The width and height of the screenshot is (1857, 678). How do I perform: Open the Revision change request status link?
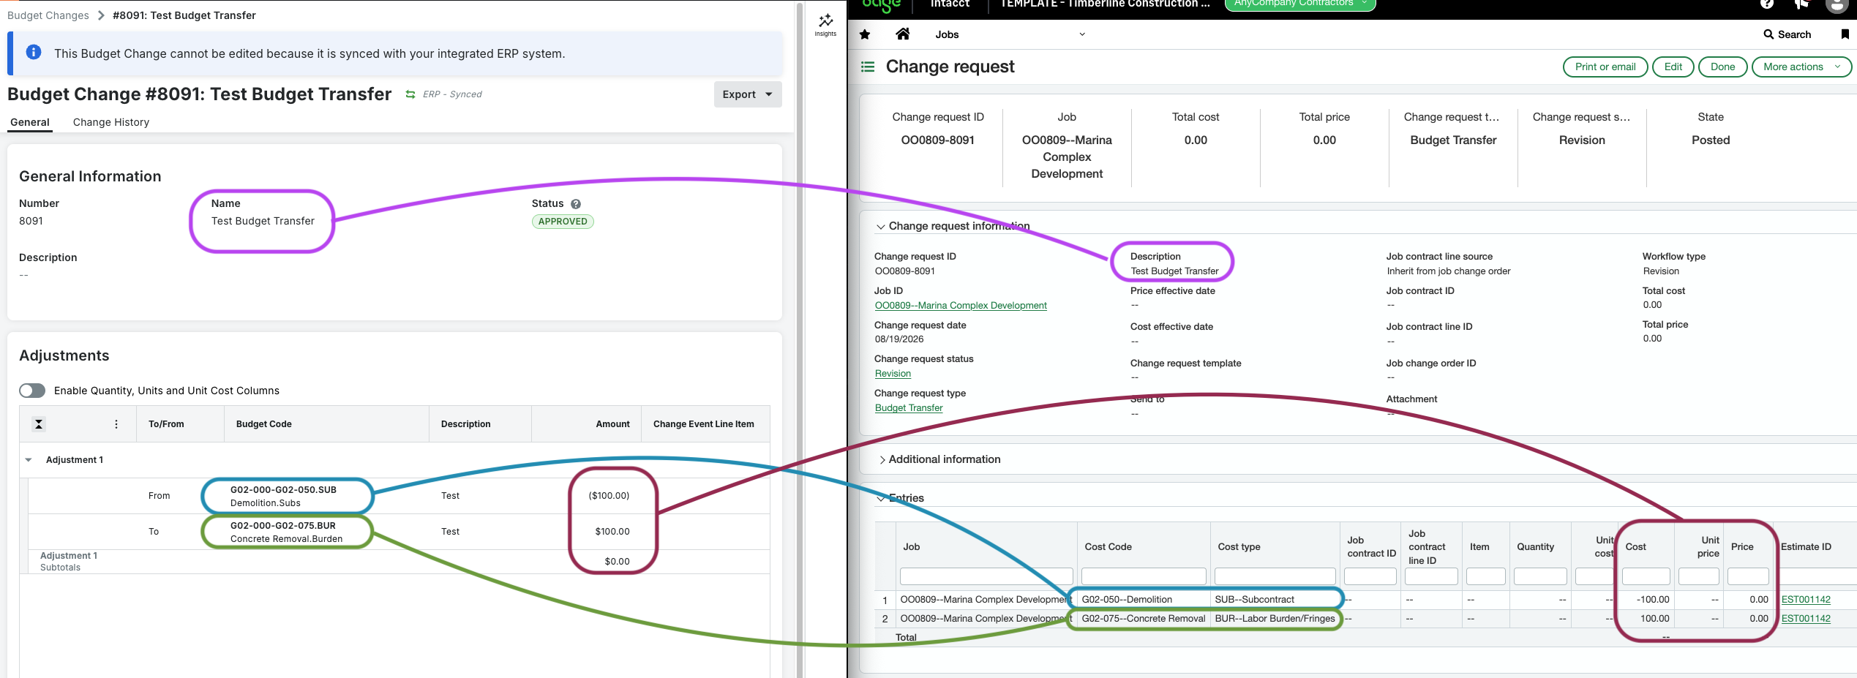pyautogui.click(x=893, y=374)
